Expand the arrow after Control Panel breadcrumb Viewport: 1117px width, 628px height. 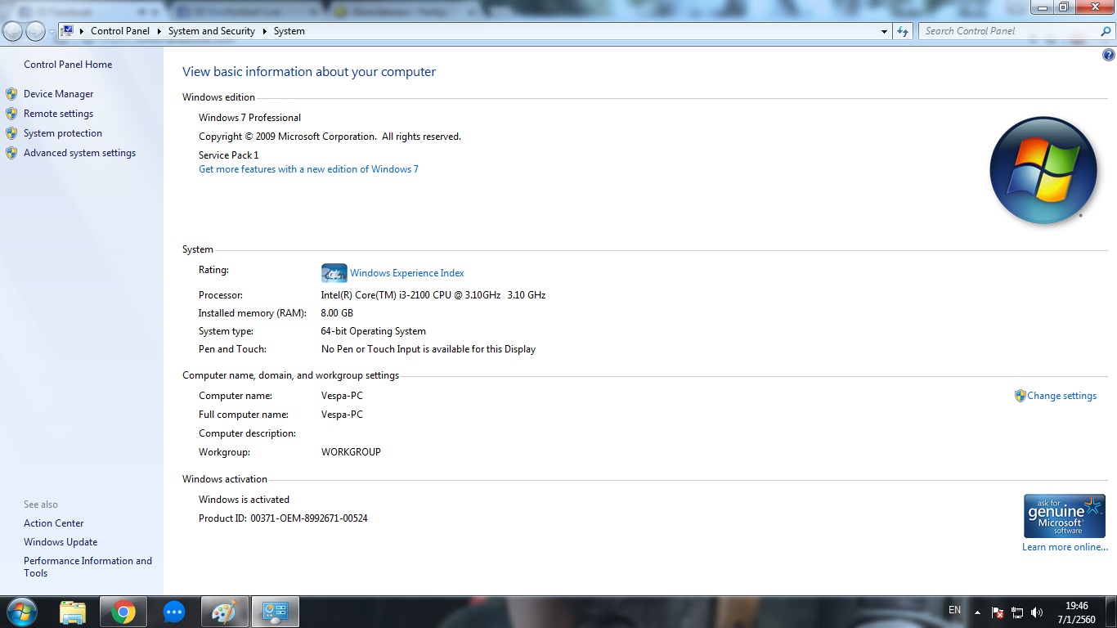coord(159,31)
